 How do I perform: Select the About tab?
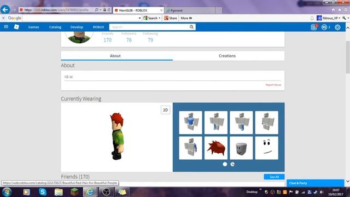[115, 56]
